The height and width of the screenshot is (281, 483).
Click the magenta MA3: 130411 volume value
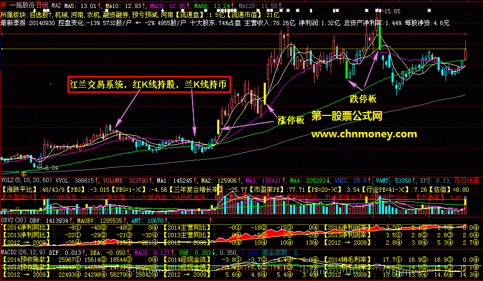point(263,181)
